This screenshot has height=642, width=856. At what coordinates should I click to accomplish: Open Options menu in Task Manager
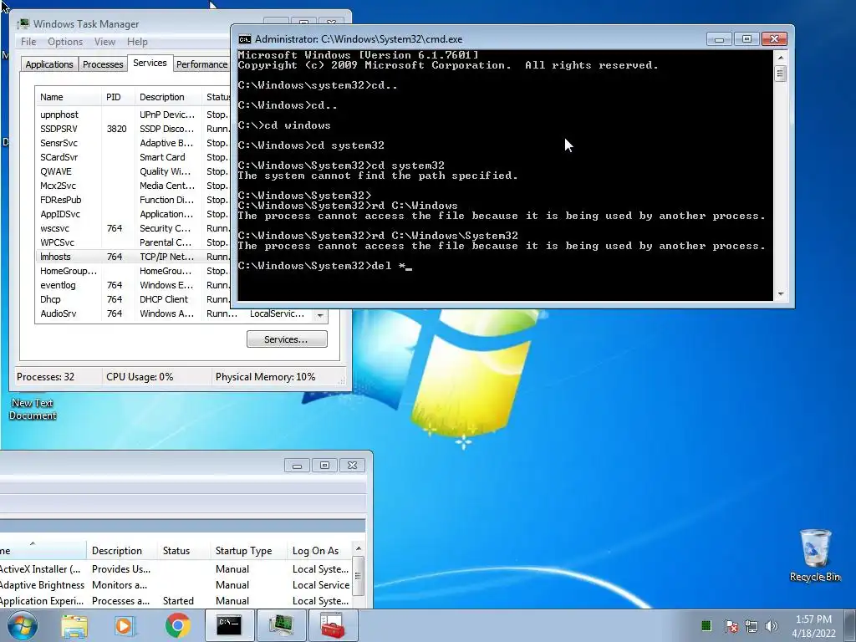point(65,42)
